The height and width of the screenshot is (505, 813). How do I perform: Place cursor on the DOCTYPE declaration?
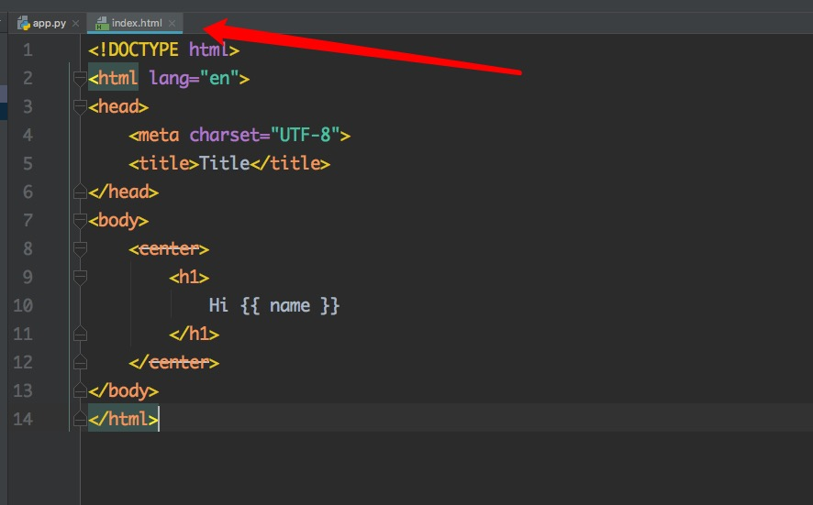pos(164,50)
